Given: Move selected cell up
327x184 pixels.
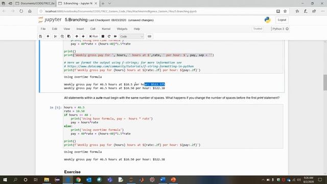Looking at the screenshot, I should 77,36.
